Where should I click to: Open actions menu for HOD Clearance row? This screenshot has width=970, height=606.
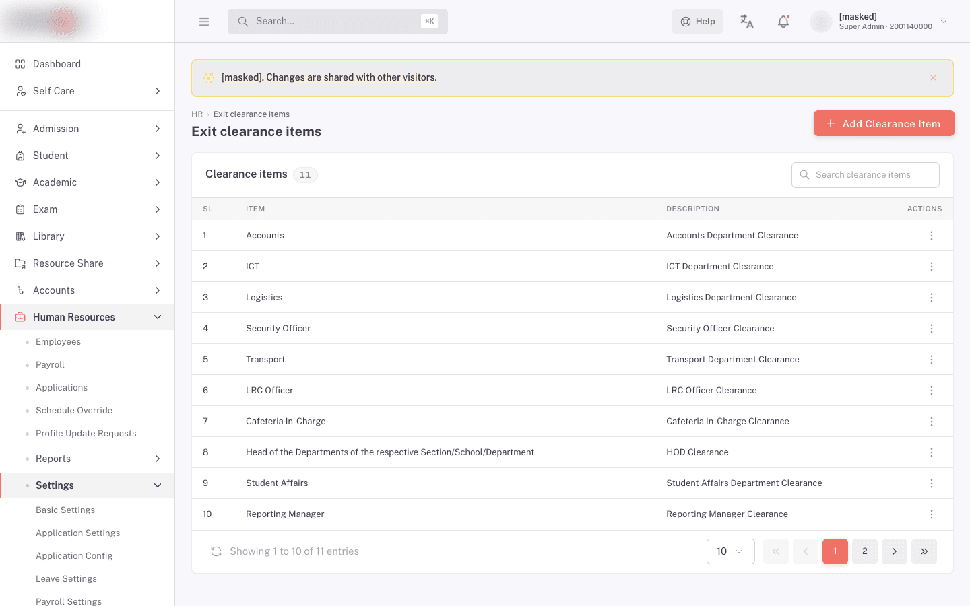coord(932,452)
